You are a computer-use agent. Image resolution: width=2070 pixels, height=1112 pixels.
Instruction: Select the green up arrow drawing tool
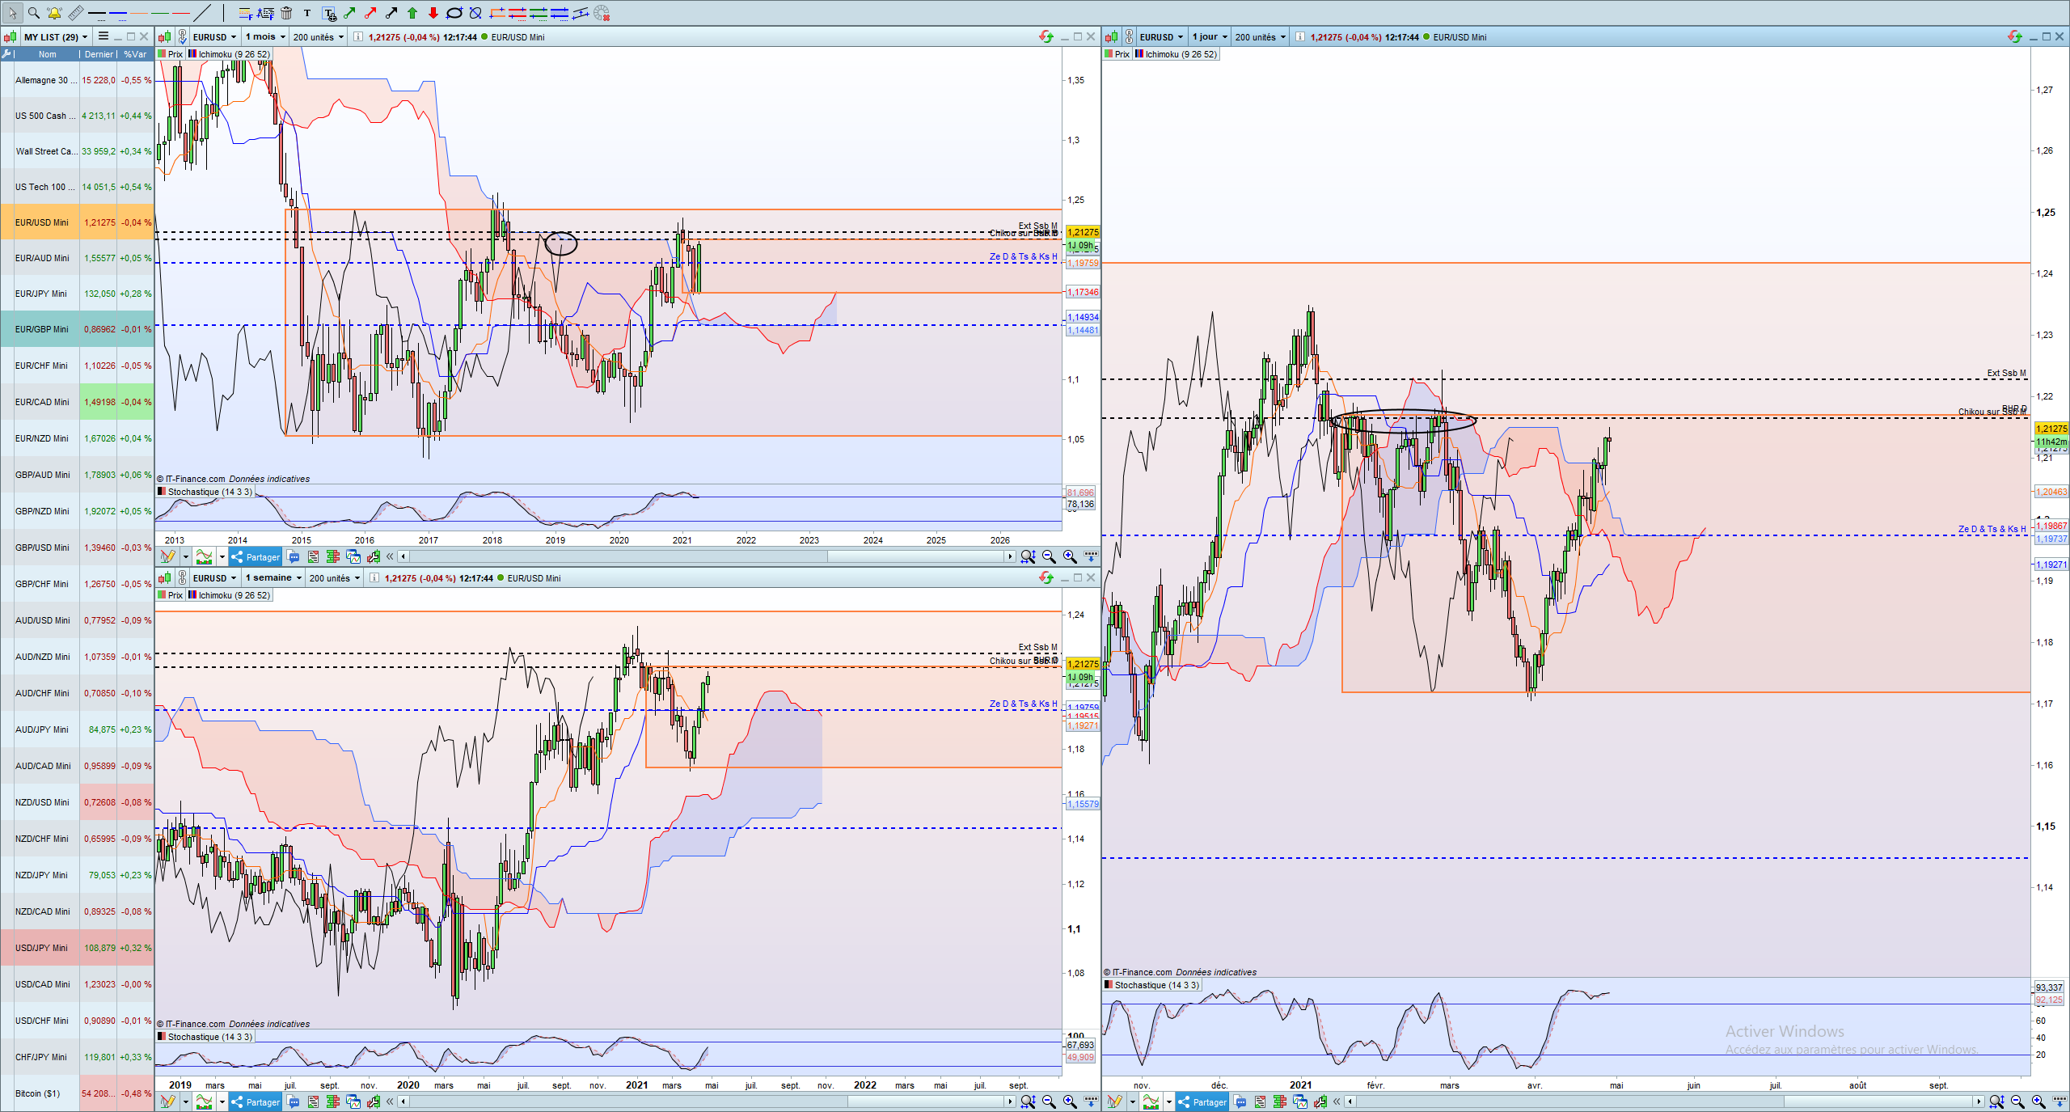(x=412, y=13)
